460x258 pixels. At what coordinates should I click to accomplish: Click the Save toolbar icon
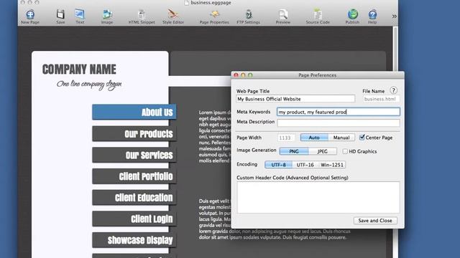[x=60, y=14]
